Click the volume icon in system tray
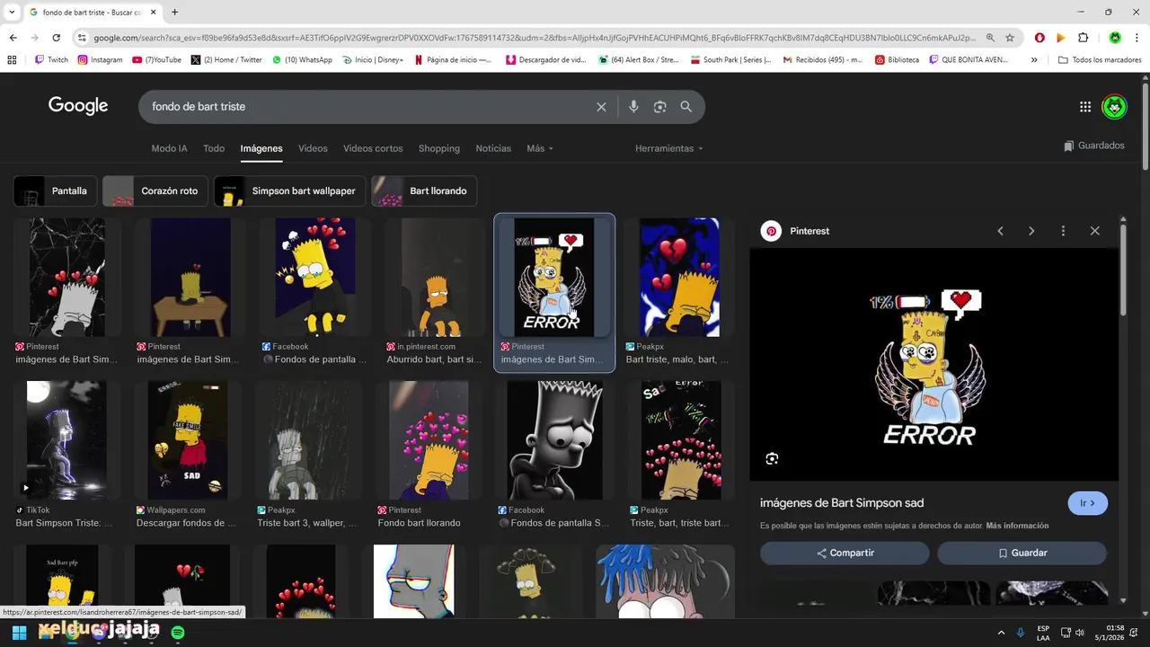Screen dimensions: 1150x647 tap(1080, 633)
